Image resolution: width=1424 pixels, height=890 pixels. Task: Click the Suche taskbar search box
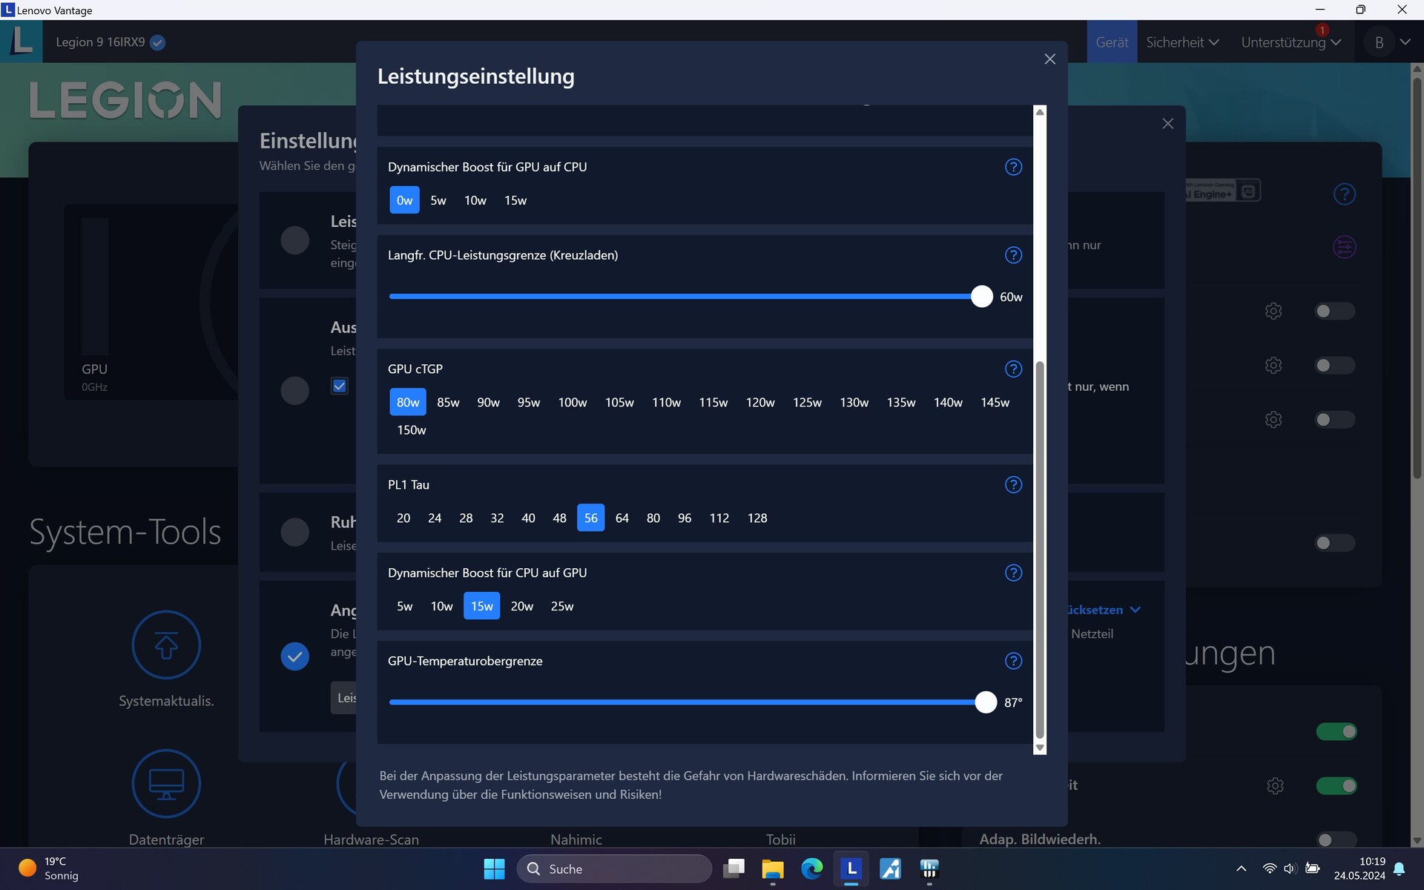click(x=614, y=868)
